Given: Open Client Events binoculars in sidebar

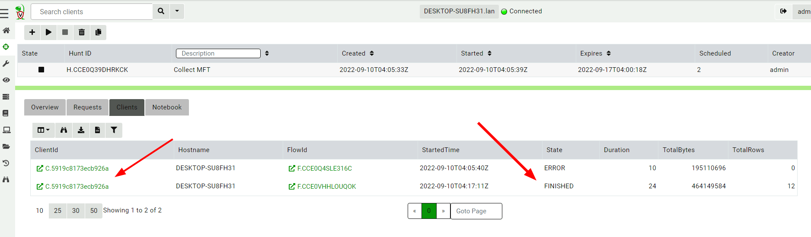Looking at the screenshot, I should click(6, 179).
